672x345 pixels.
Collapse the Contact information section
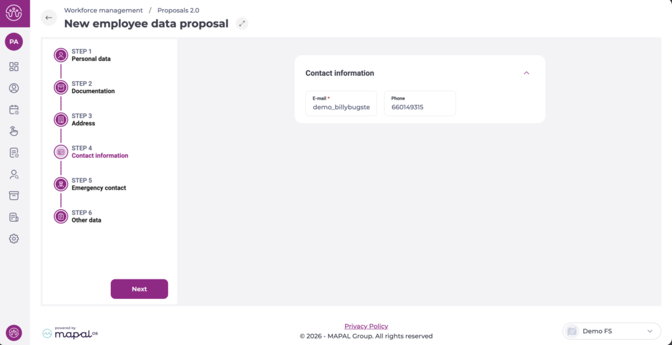pos(526,73)
